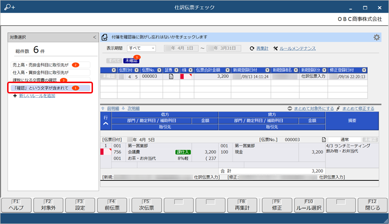Select the list row with 伝票No. 000003

234,77
